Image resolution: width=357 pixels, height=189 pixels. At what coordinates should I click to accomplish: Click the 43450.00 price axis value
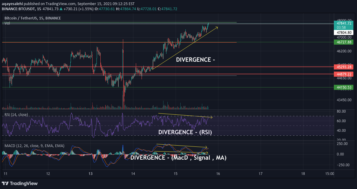(344, 100)
